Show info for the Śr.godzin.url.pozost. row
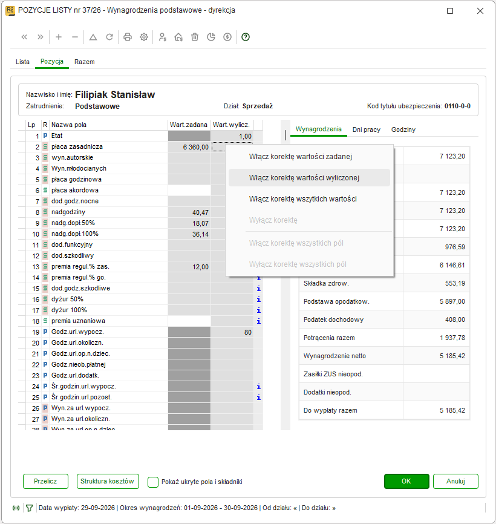The height and width of the screenshot is (524, 496). (x=258, y=398)
